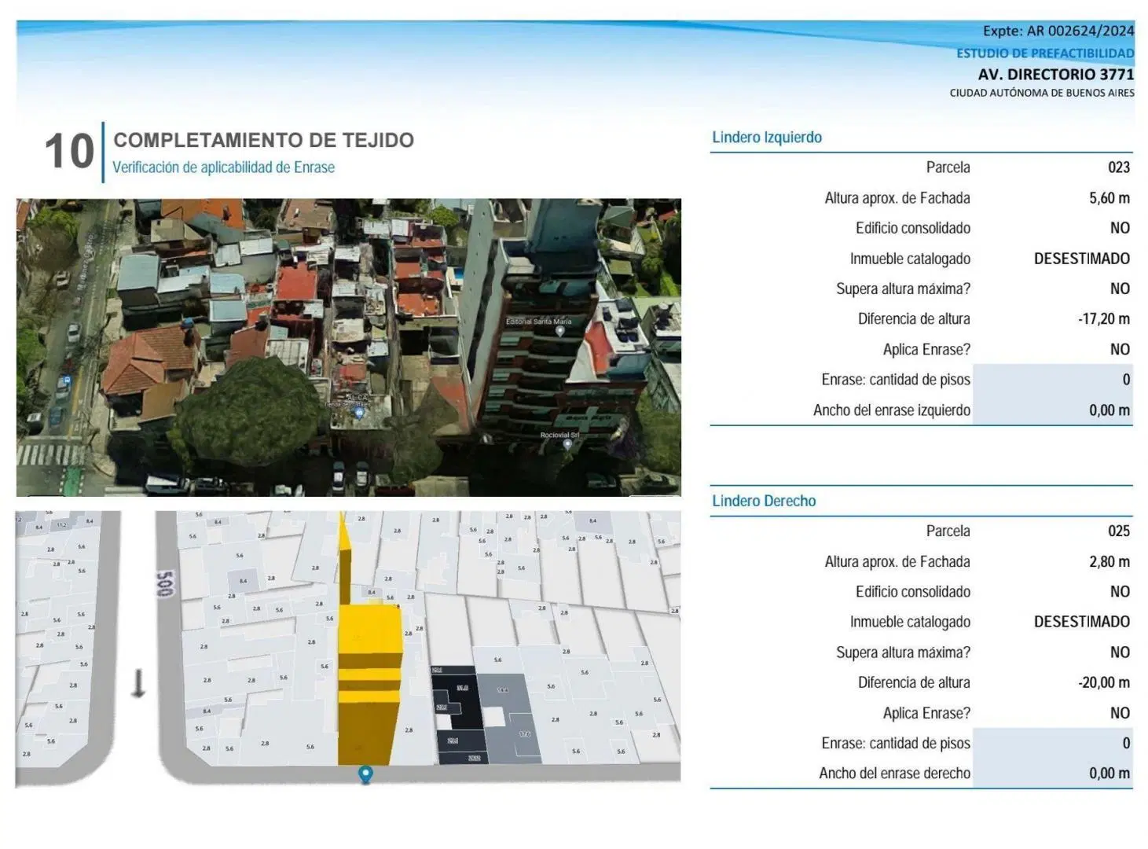This screenshot has height=849, width=1148.
Task: Click the '500' street number label
Action: pyautogui.click(x=164, y=583)
